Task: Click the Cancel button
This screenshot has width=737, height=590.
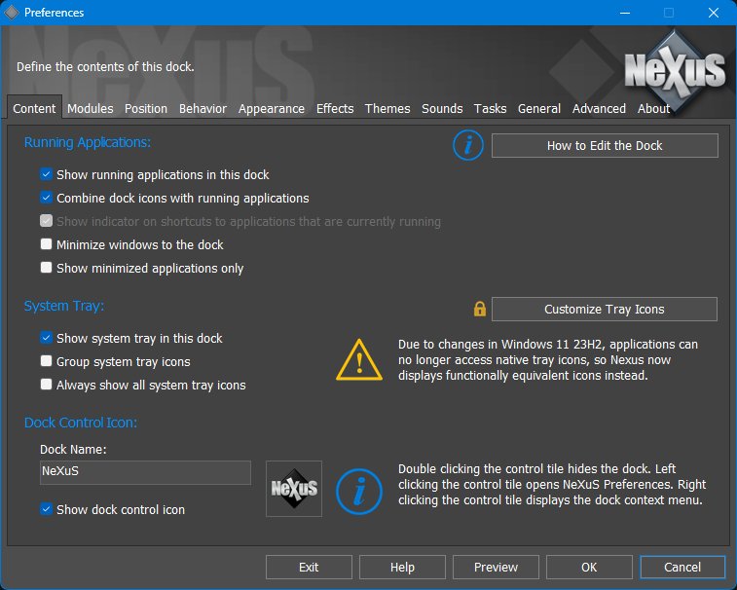Action: pos(682,567)
